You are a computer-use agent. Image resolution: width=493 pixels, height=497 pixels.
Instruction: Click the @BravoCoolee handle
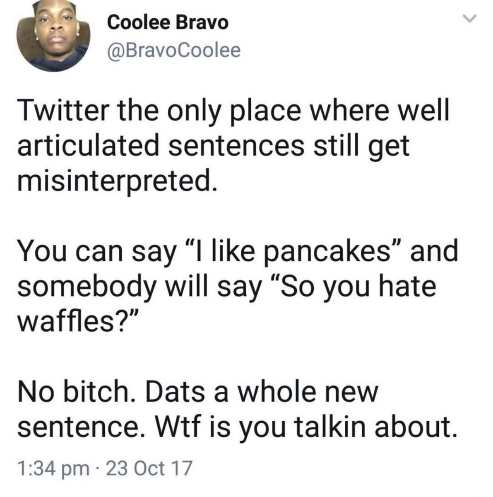tap(174, 51)
